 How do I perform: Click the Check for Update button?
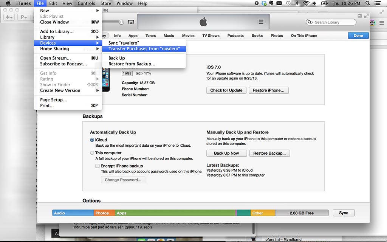(226, 90)
